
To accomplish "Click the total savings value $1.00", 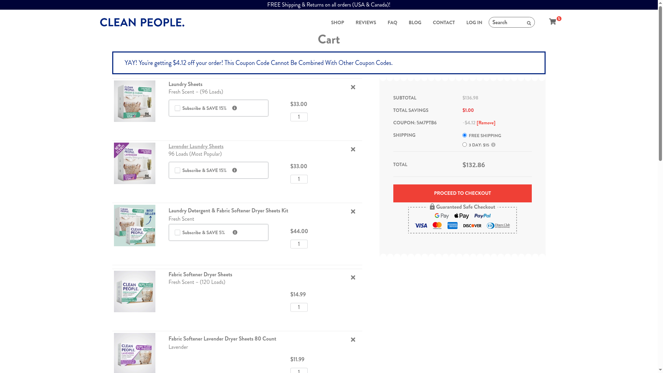I will [x=468, y=111].
